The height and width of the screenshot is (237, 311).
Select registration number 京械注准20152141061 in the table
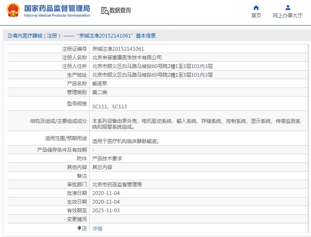(x=118, y=49)
